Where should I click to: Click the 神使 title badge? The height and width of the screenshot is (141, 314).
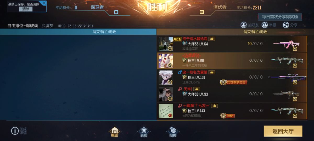(x=227, y=116)
